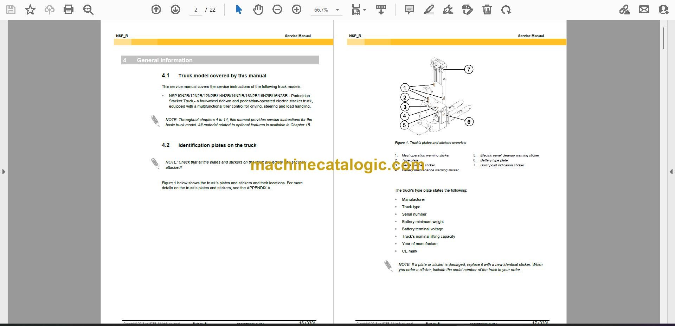Expand the left navigation pane
The width and height of the screenshot is (675, 326).
tap(4, 172)
